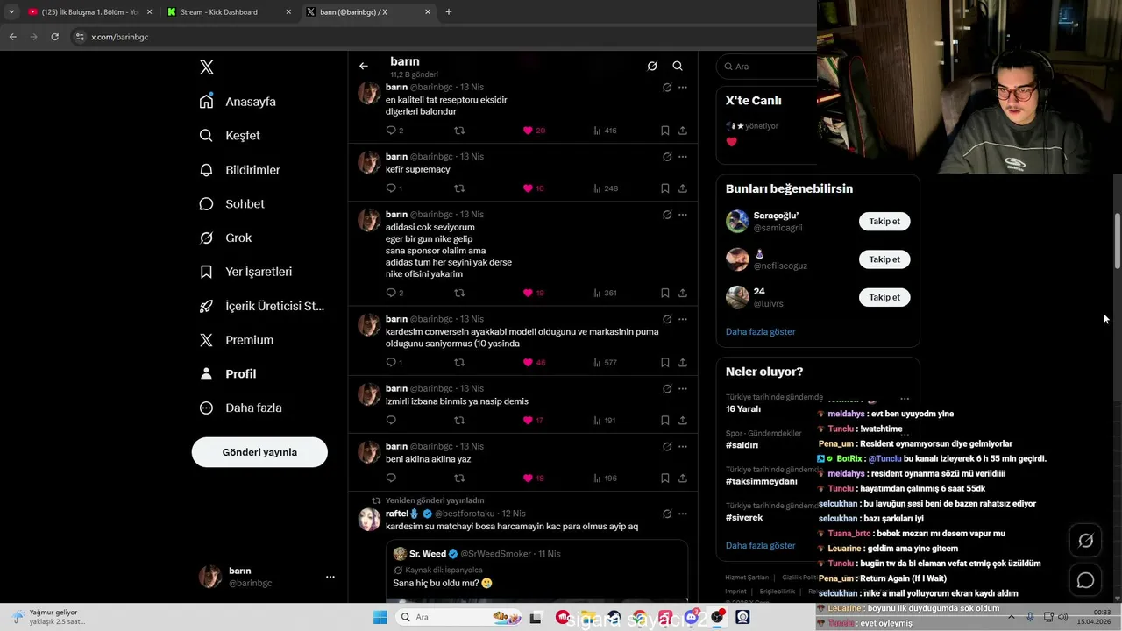Image resolution: width=1122 pixels, height=631 pixels.
Task: Expand Daha fazla sidebar menu
Action: (x=240, y=408)
